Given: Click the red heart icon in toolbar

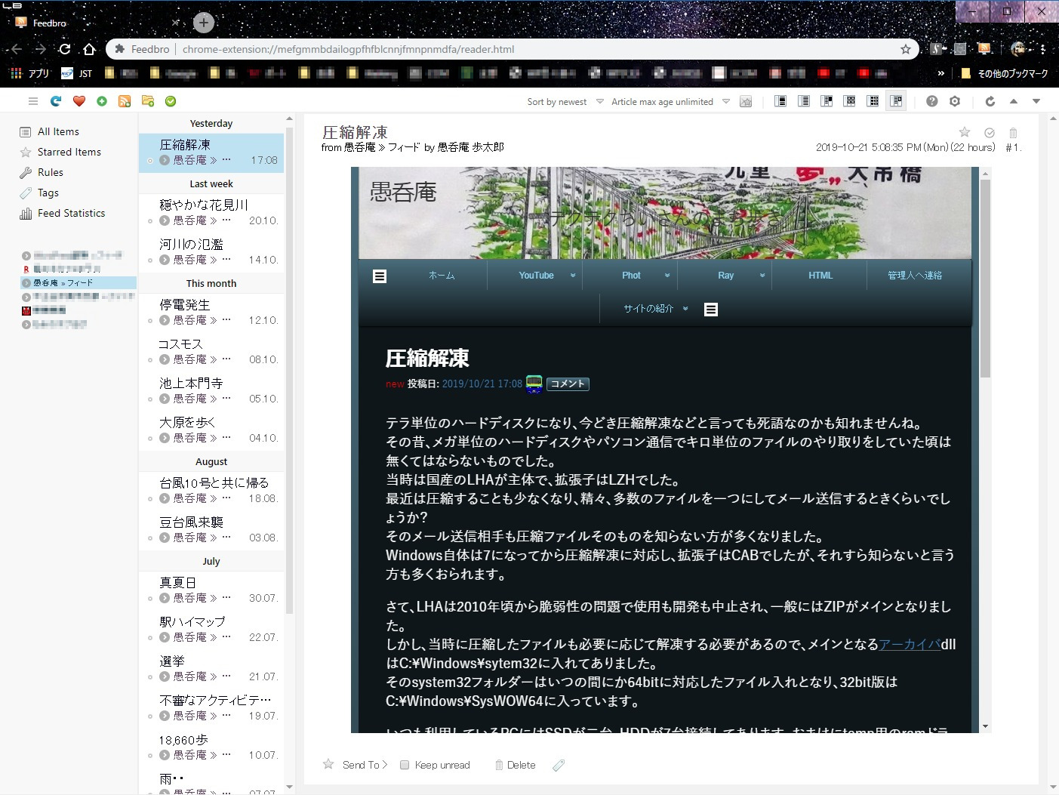Looking at the screenshot, I should pyautogui.click(x=79, y=101).
